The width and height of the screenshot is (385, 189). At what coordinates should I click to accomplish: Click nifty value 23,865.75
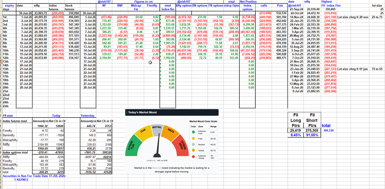(x=41, y=13)
